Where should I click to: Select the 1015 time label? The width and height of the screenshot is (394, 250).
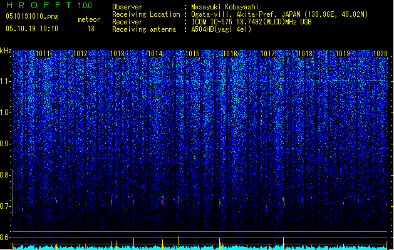pos(192,54)
